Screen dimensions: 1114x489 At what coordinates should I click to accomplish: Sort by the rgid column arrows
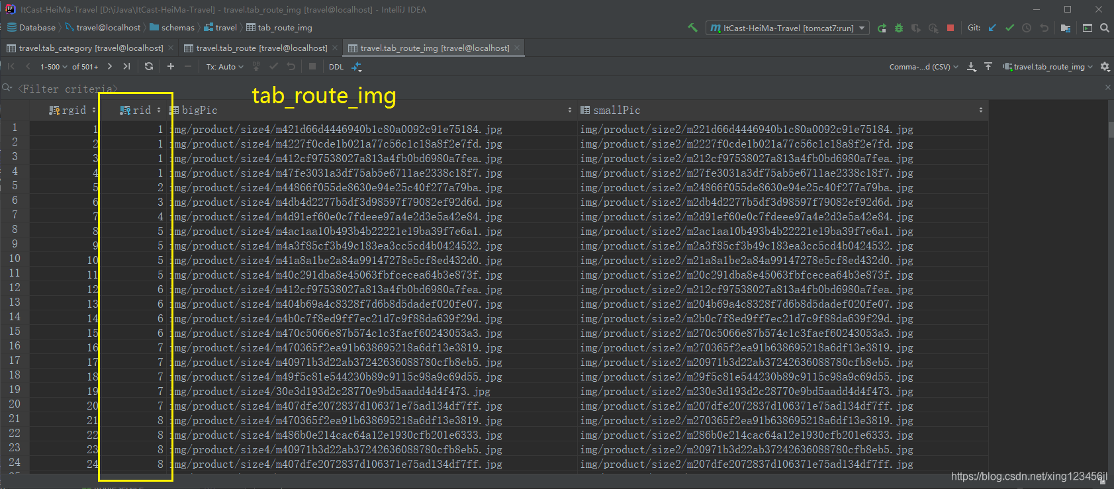94,110
